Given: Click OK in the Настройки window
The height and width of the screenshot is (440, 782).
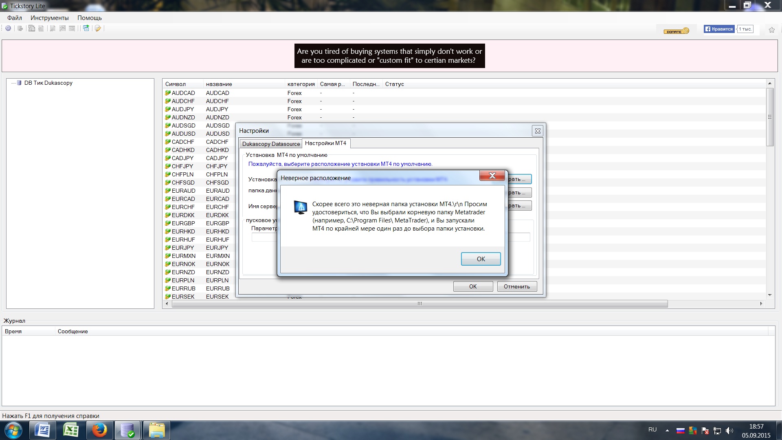Looking at the screenshot, I should tap(473, 286).
